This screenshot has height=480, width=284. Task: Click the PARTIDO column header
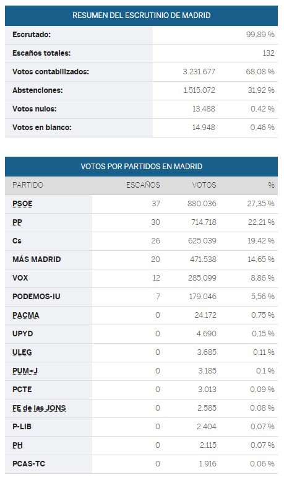(28, 185)
